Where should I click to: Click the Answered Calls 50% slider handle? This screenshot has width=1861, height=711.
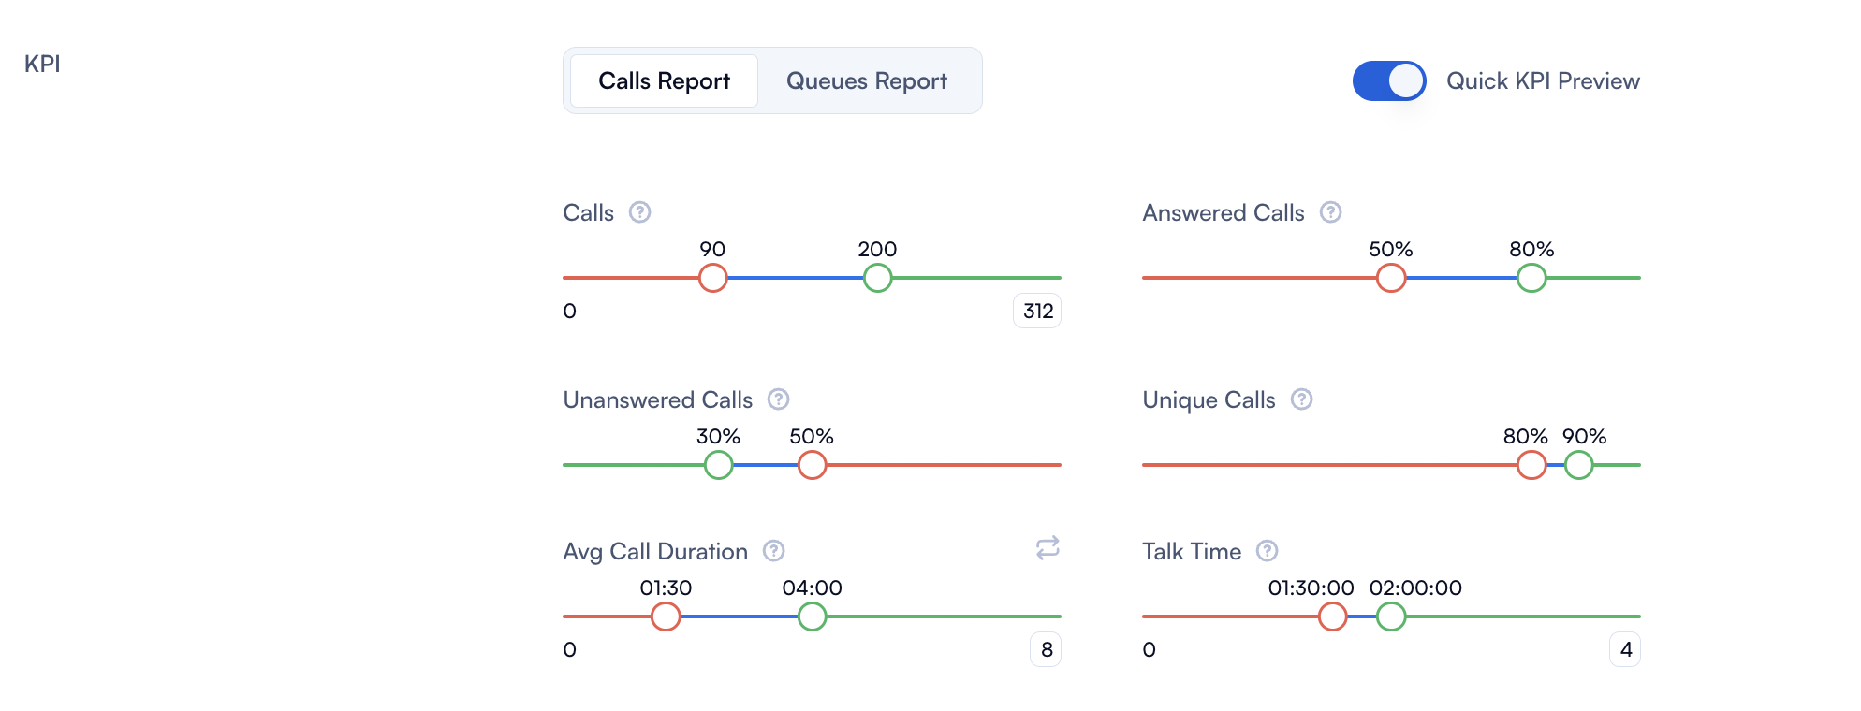(x=1390, y=278)
